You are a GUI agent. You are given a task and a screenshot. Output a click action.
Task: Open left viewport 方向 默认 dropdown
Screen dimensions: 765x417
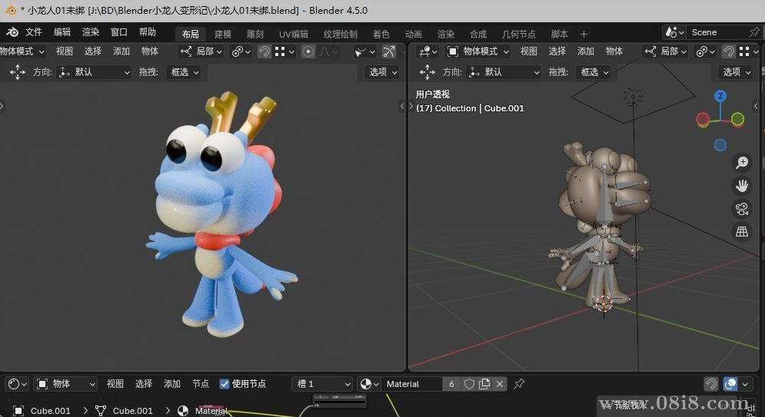[94, 72]
